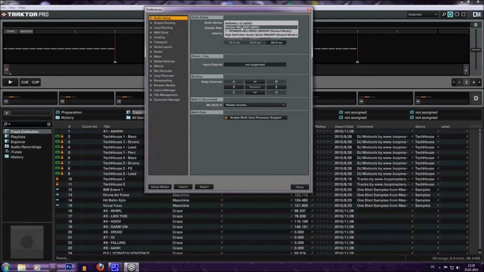Select deck layout page 4 button
The height and width of the screenshot is (272, 484).
click(x=473, y=82)
